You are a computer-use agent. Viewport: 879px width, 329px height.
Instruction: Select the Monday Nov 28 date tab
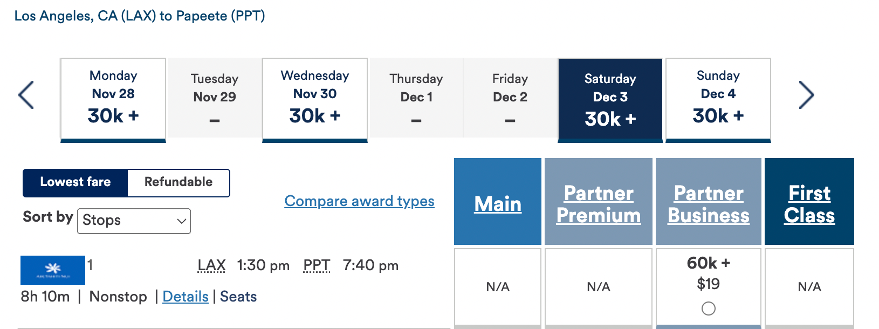[x=113, y=99]
